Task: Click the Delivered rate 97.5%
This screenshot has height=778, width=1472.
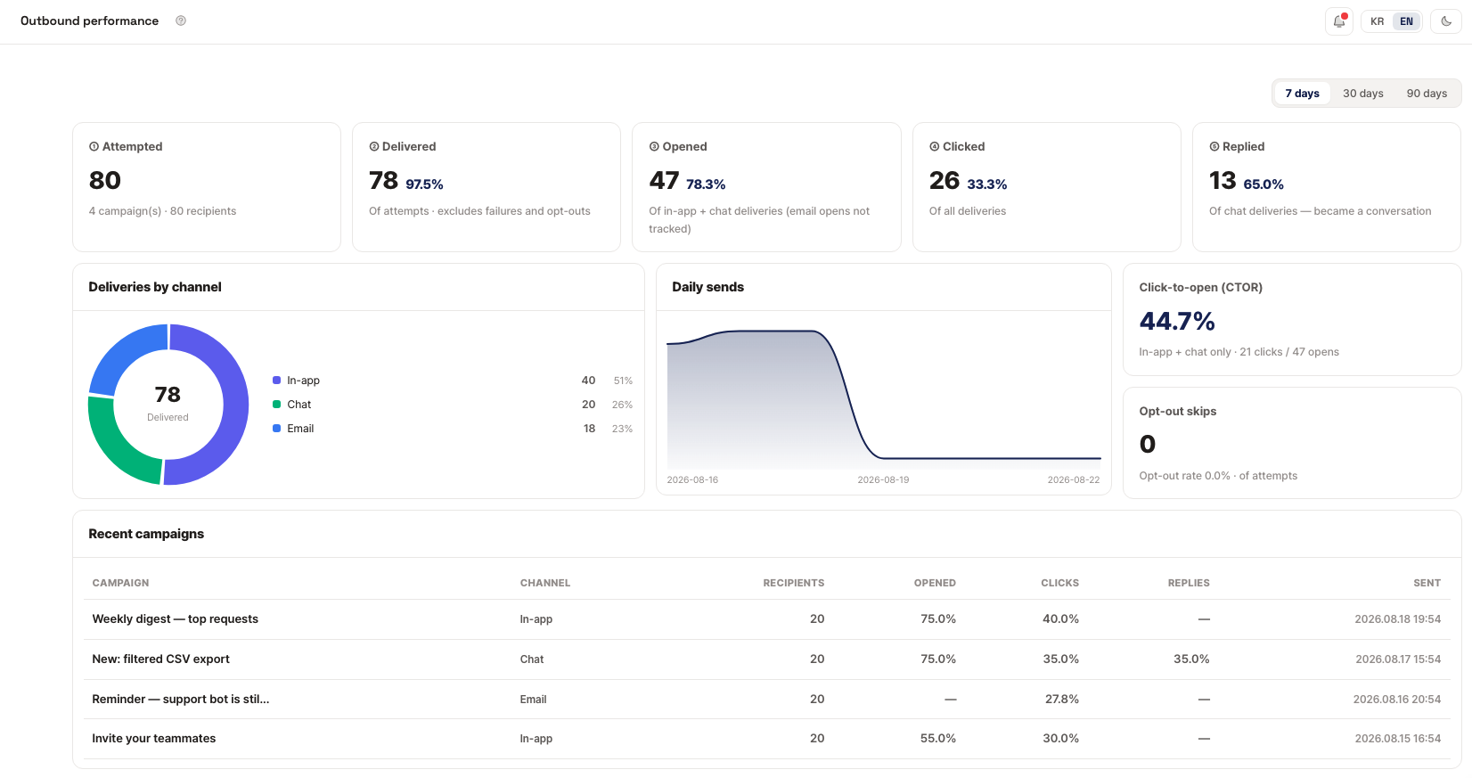Action: (424, 184)
